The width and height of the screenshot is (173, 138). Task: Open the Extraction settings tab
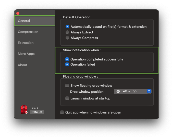(x=26, y=43)
